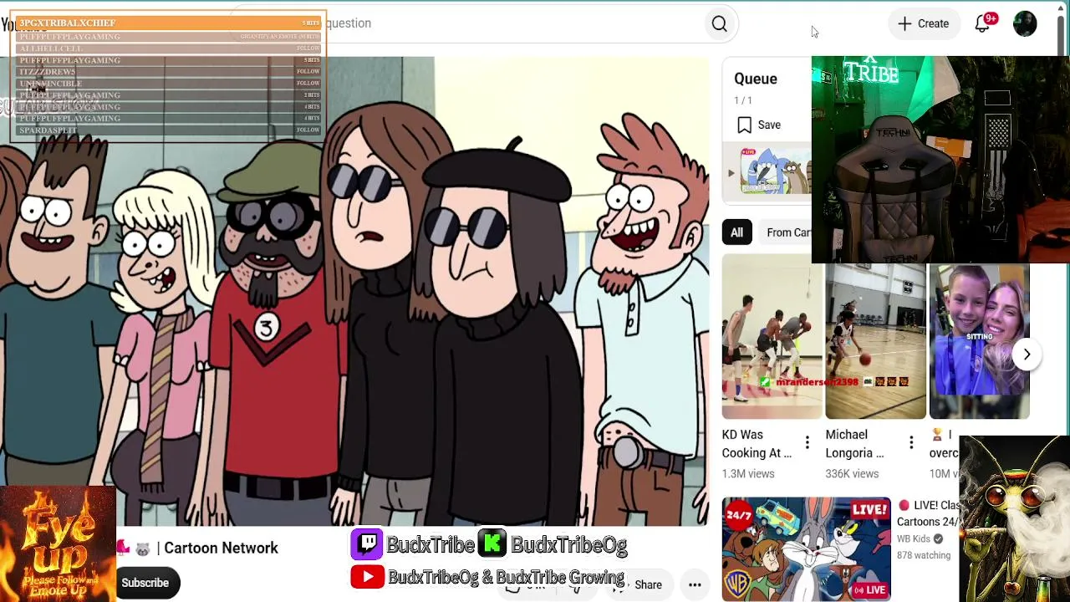Open options for KD Was Cooking short
1070x602 pixels.
pos(807,443)
